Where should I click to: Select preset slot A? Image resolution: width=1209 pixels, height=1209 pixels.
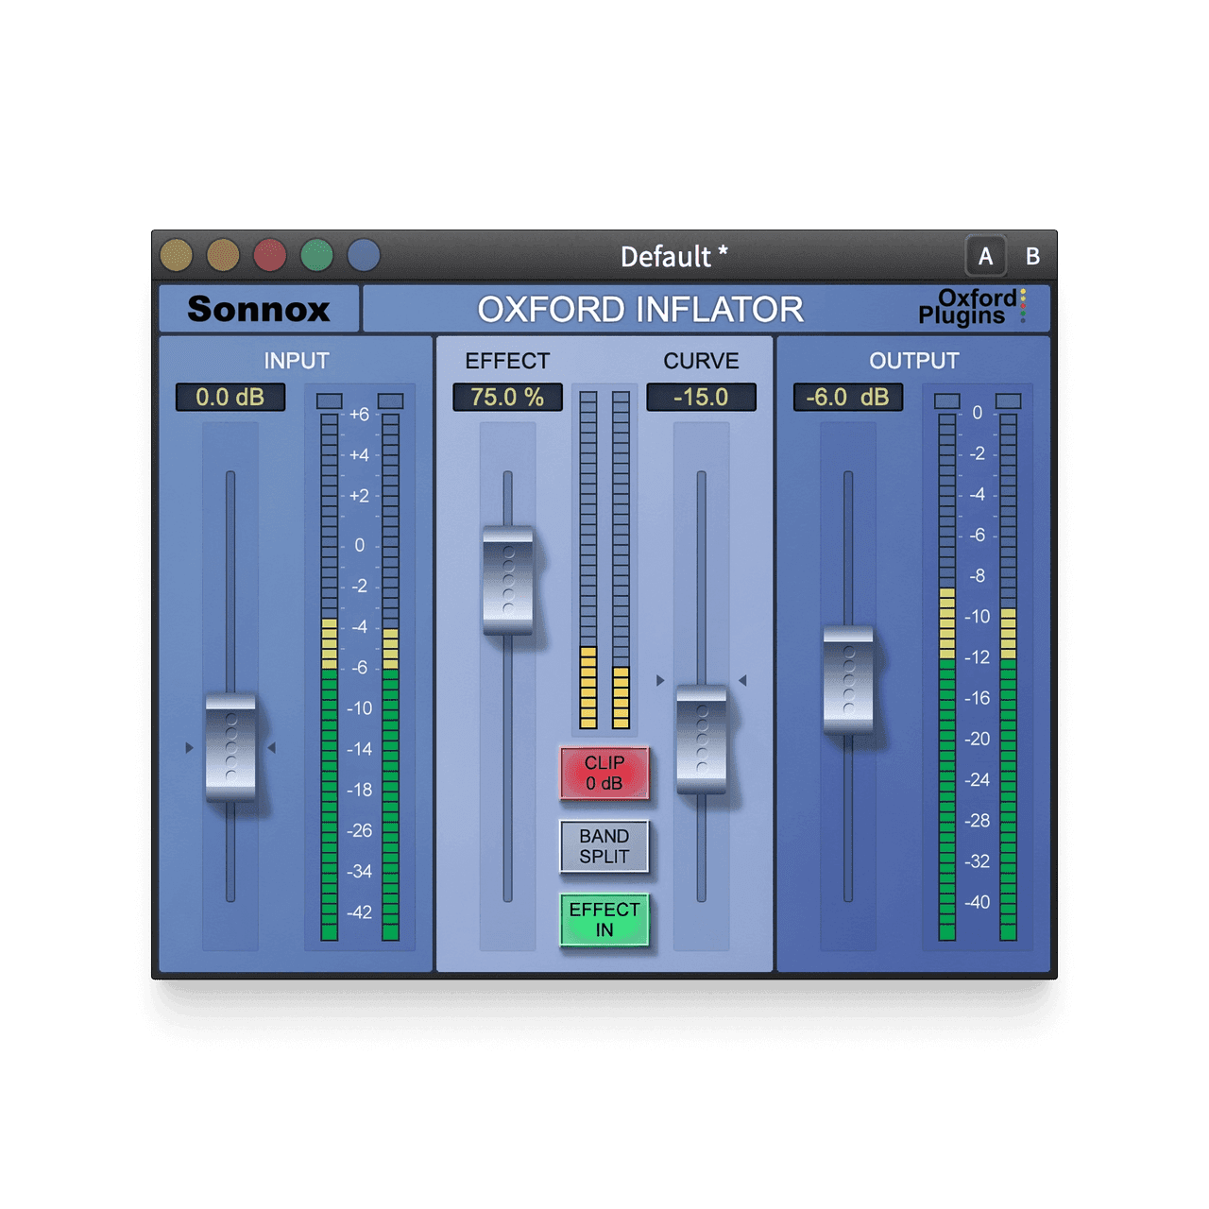(988, 253)
